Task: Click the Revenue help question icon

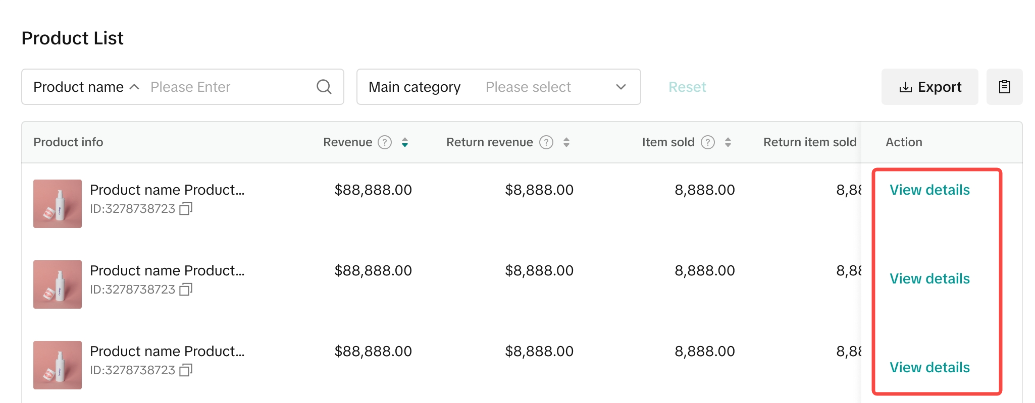Action: [x=385, y=142]
